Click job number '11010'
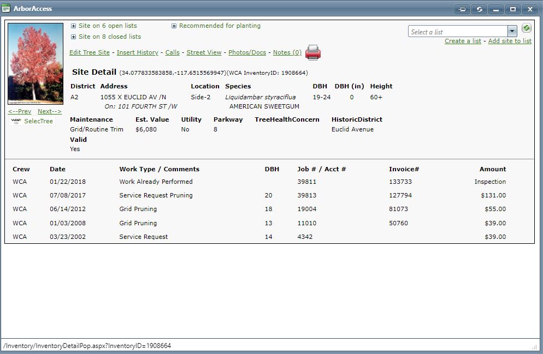 307,223
